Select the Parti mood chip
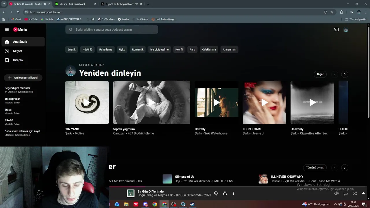This screenshot has width=370, height=208. point(193,49)
